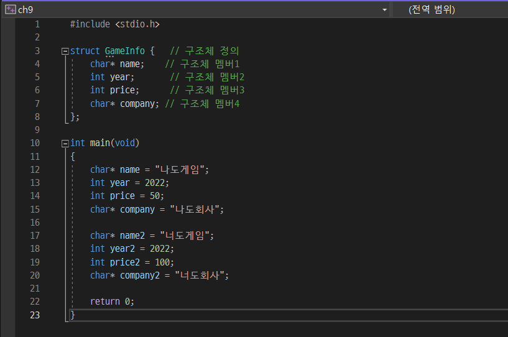Click the company2 variable identifier
The width and height of the screenshot is (508, 337).
pyautogui.click(x=140, y=275)
